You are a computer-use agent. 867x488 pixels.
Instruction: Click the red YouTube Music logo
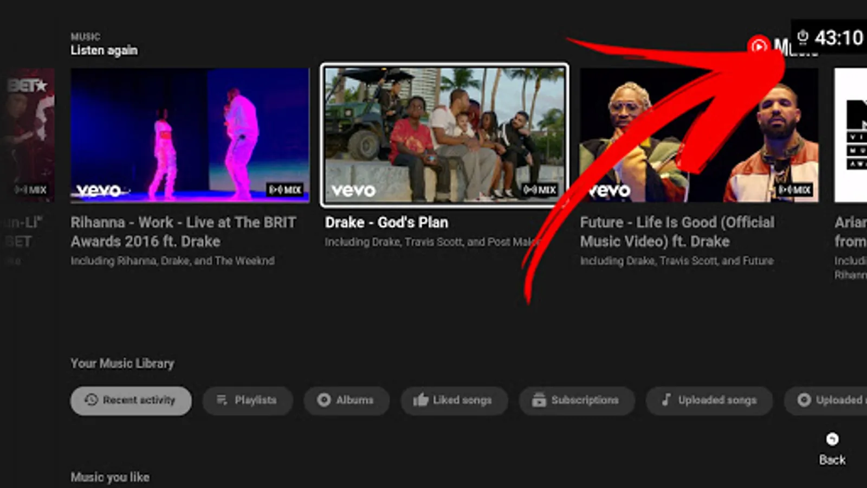click(x=759, y=46)
